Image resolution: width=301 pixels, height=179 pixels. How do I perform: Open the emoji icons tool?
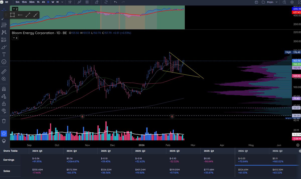coord(4,62)
